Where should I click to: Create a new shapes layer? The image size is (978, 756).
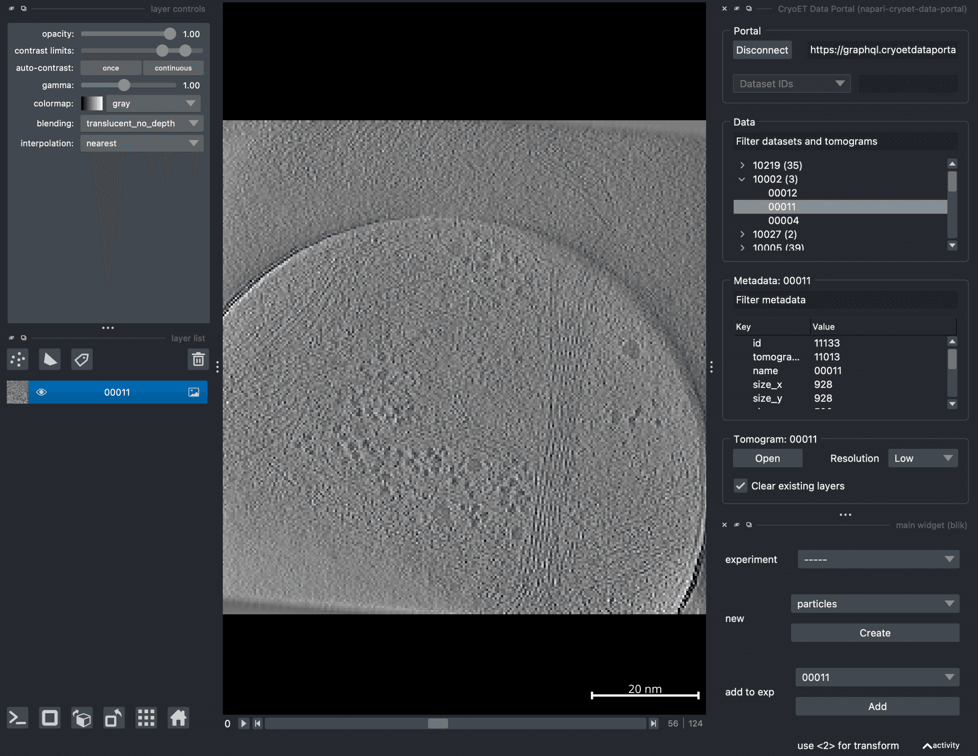(x=50, y=360)
